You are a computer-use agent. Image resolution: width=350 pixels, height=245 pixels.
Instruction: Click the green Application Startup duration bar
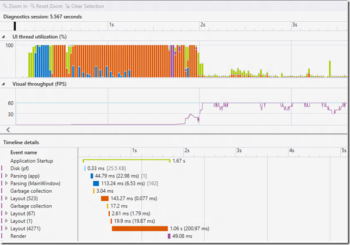tap(126, 161)
